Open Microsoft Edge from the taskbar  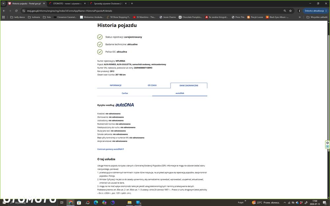(x=96, y=202)
